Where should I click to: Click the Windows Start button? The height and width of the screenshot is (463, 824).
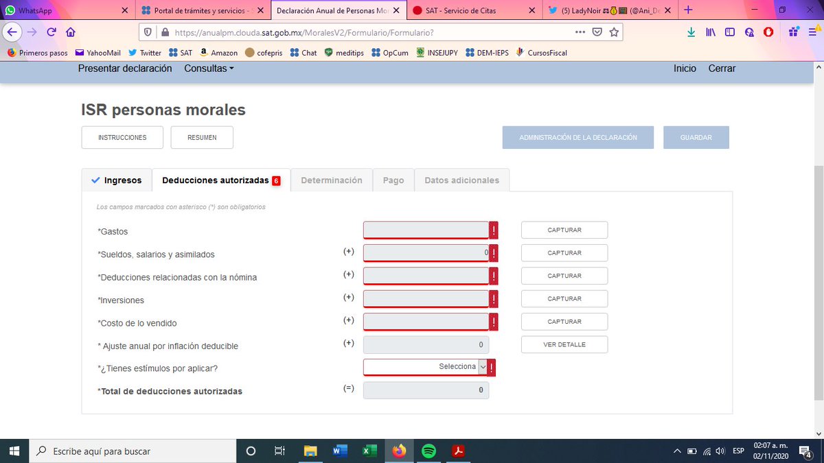(14, 451)
